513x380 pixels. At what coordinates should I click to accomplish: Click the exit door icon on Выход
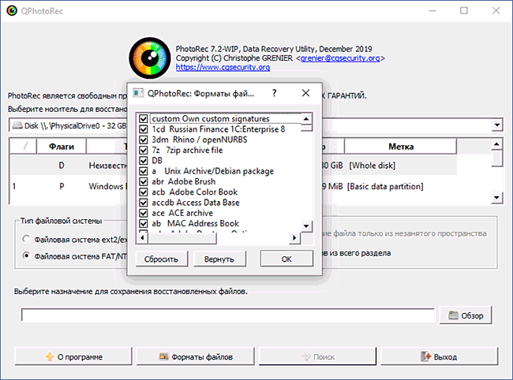(425, 356)
